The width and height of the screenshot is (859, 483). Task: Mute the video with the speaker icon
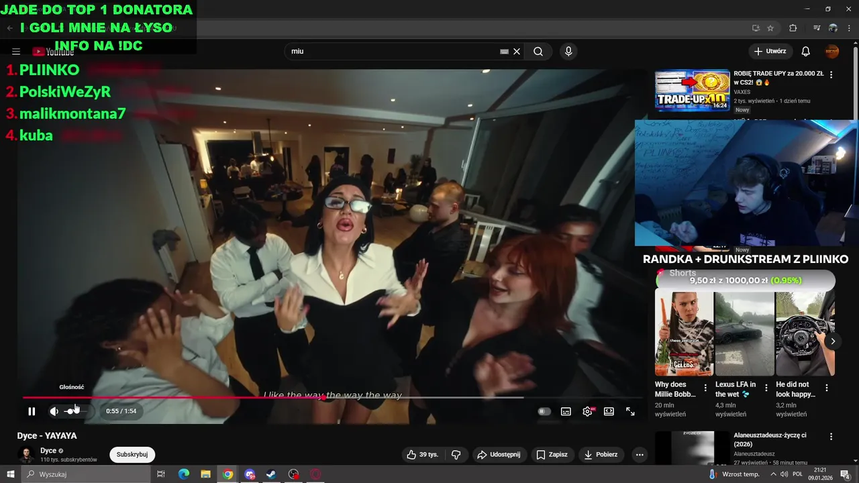(54, 411)
